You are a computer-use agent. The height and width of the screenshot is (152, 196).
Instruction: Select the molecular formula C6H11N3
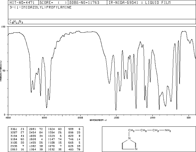click(x=16, y=22)
